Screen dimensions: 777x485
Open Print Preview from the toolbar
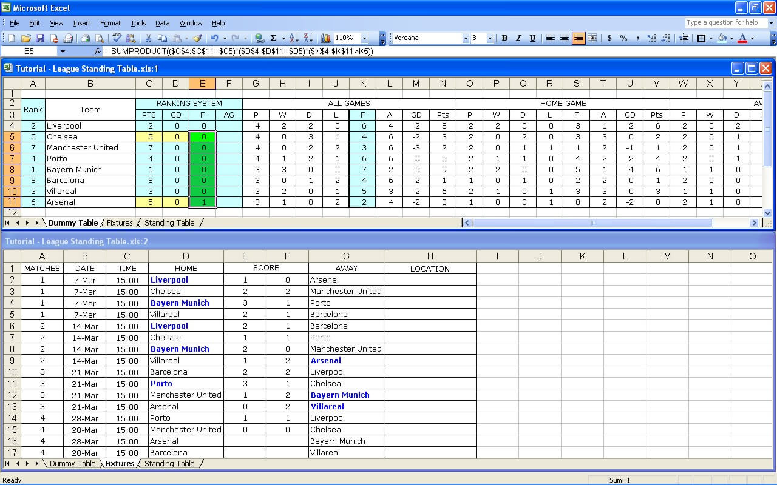pyautogui.click(x=100, y=38)
